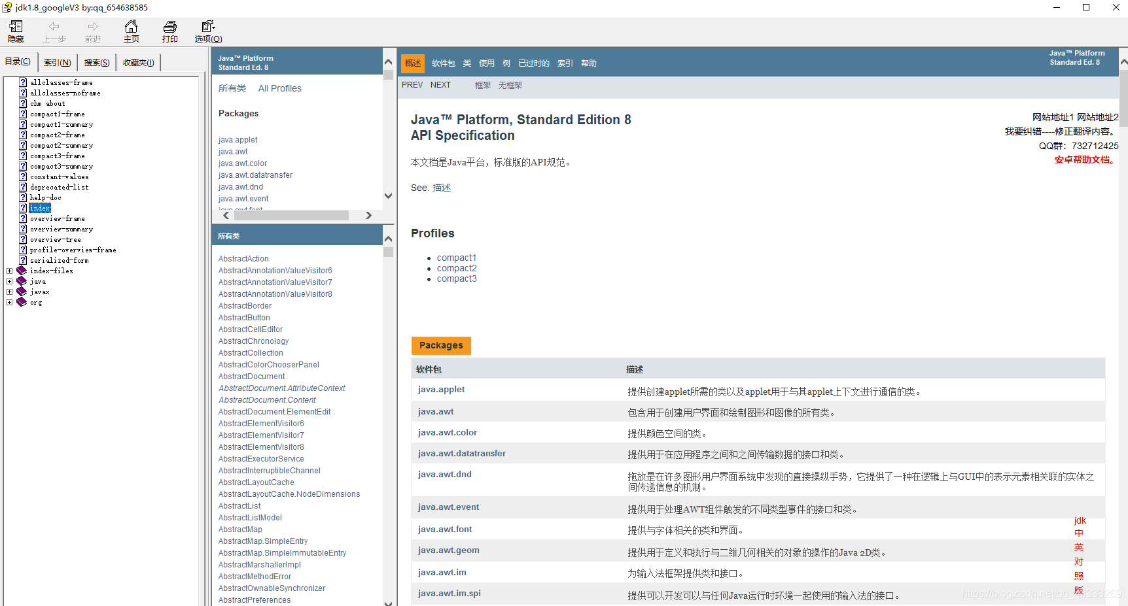Image resolution: width=1128 pixels, height=606 pixels.
Task: Click the javax book icon in tree
Action: [22, 292]
